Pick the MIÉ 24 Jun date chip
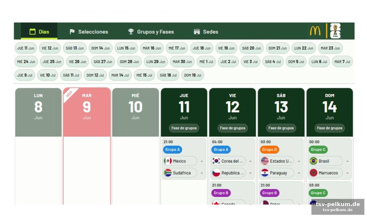The width and height of the screenshot is (367, 216). pos(26,62)
